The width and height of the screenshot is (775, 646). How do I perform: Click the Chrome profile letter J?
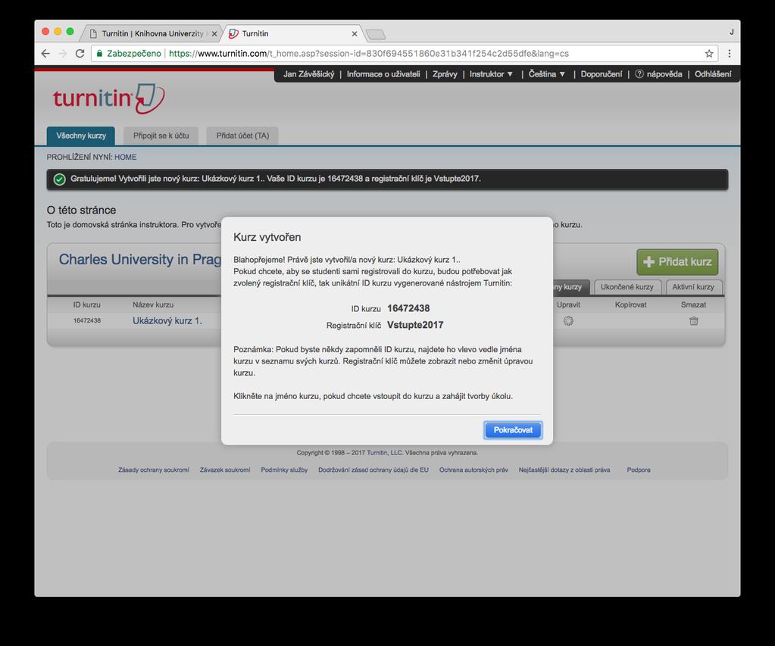(732, 32)
